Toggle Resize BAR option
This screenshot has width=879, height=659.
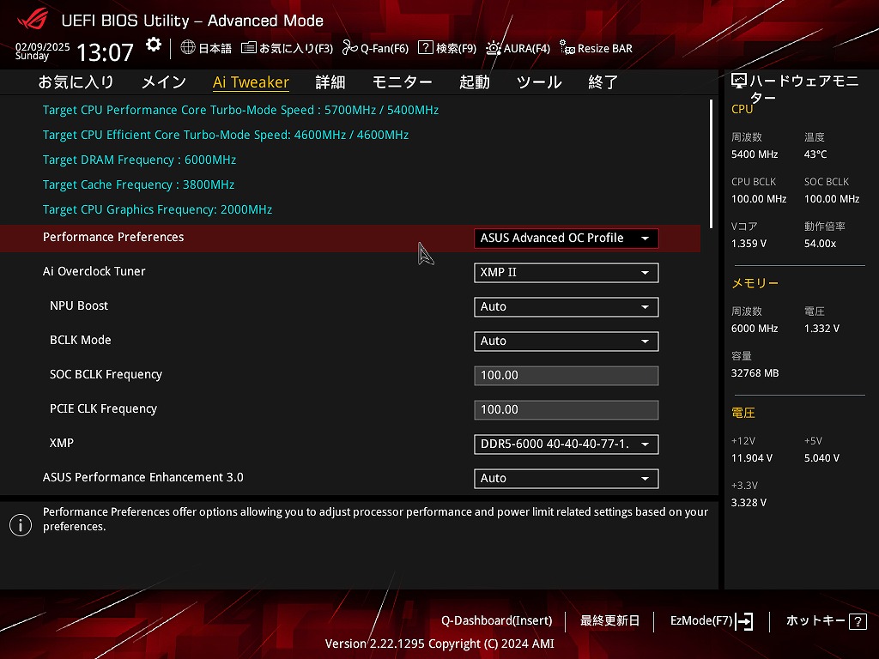click(x=596, y=48)
